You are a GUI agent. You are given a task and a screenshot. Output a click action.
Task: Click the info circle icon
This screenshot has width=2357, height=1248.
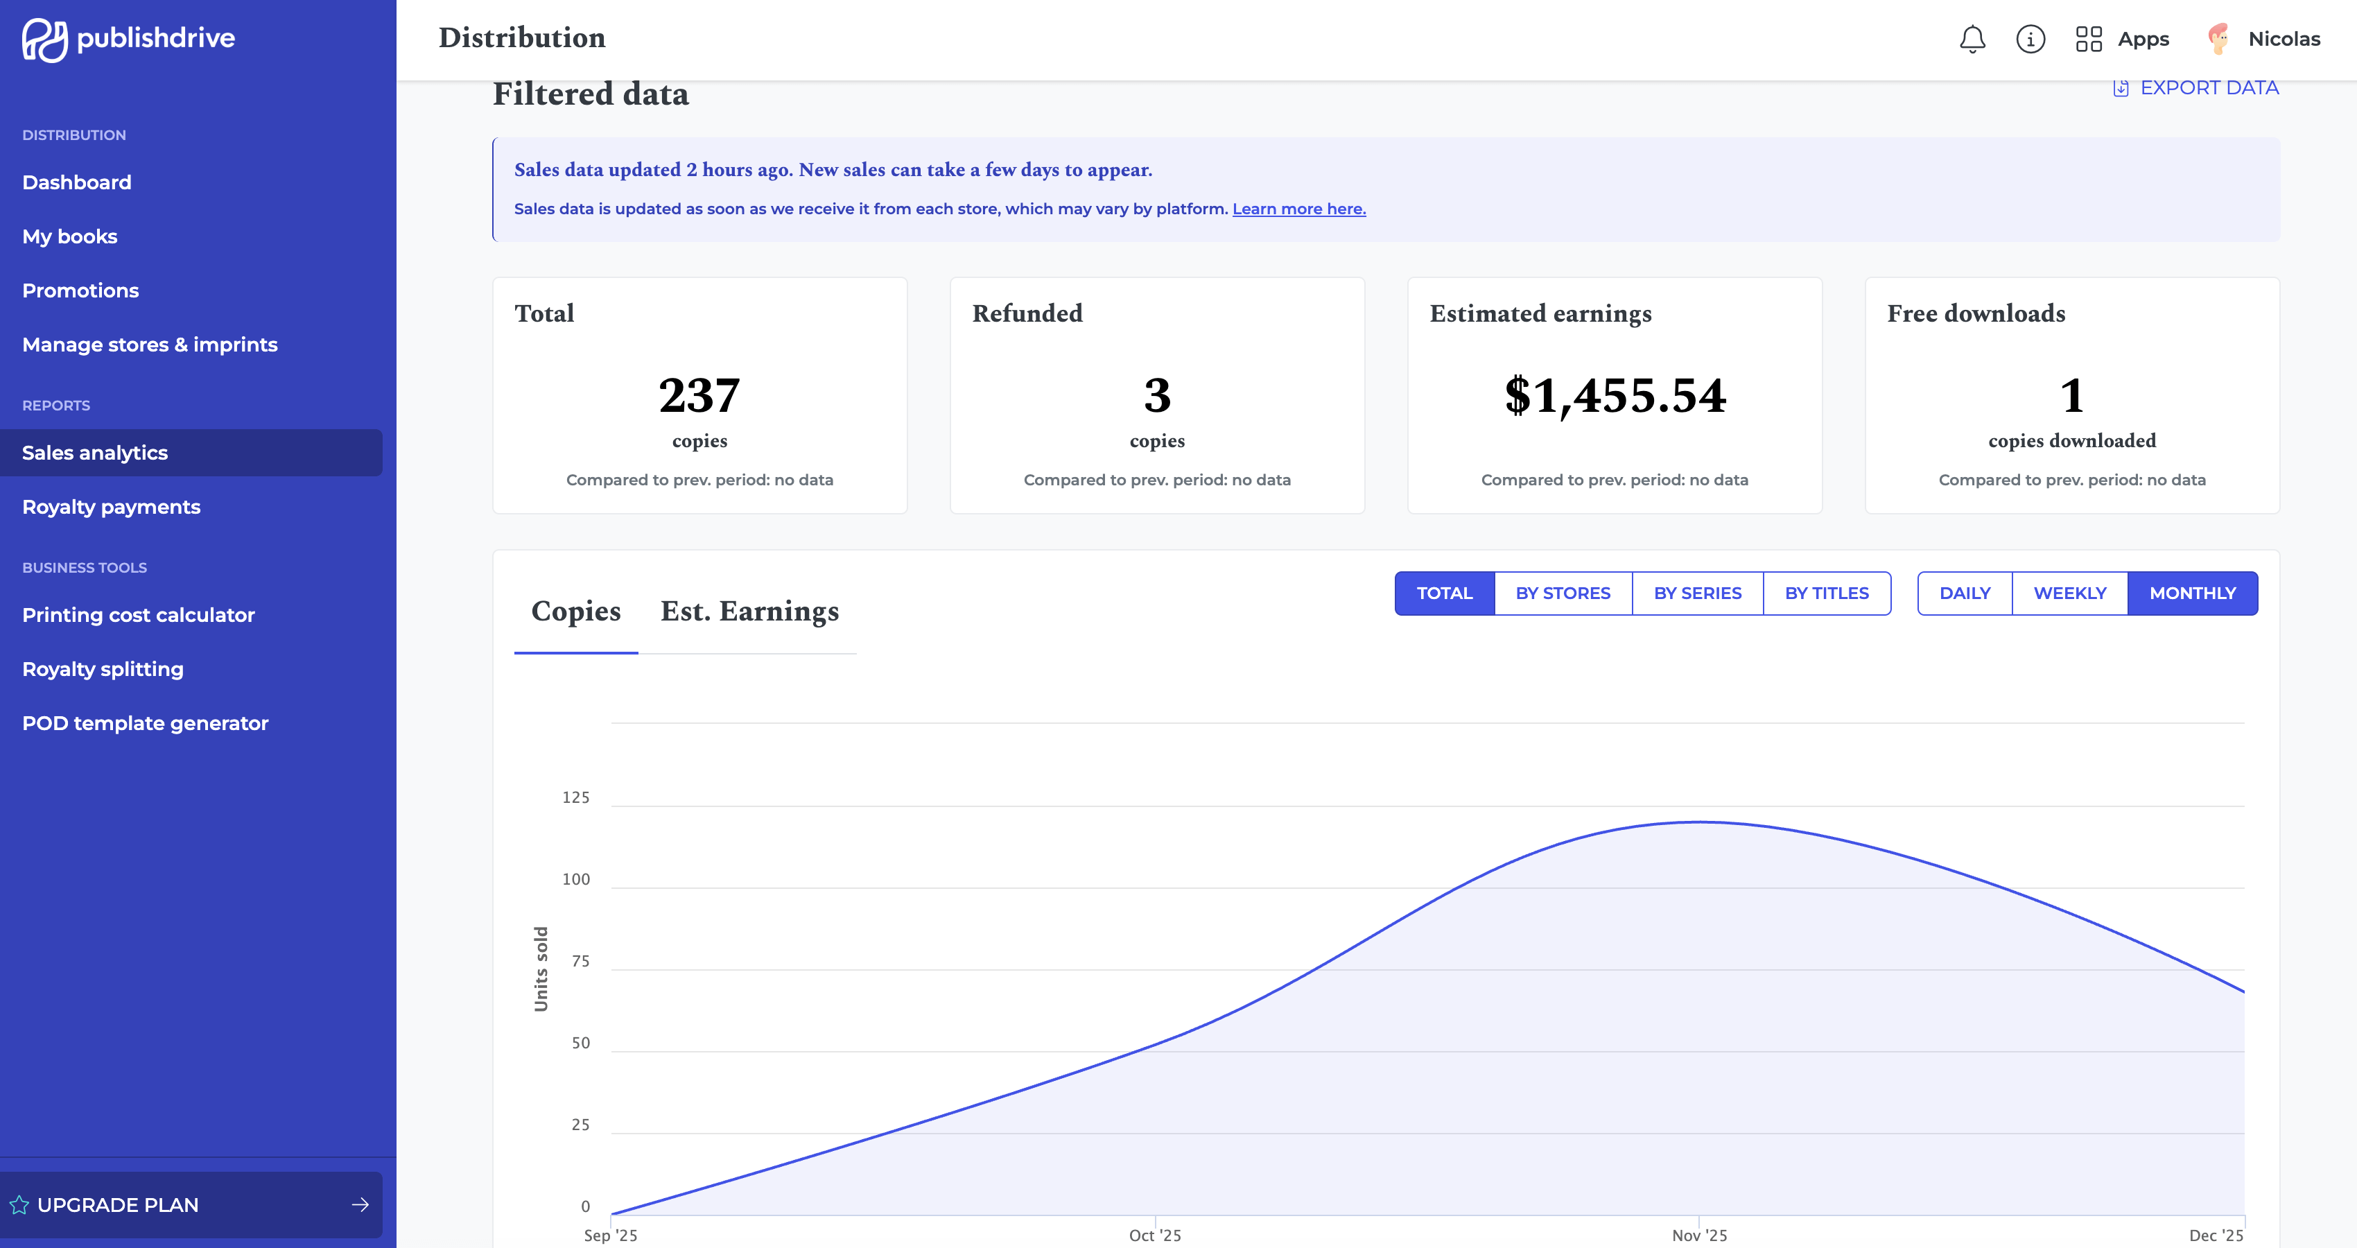tap(2030, 40)
